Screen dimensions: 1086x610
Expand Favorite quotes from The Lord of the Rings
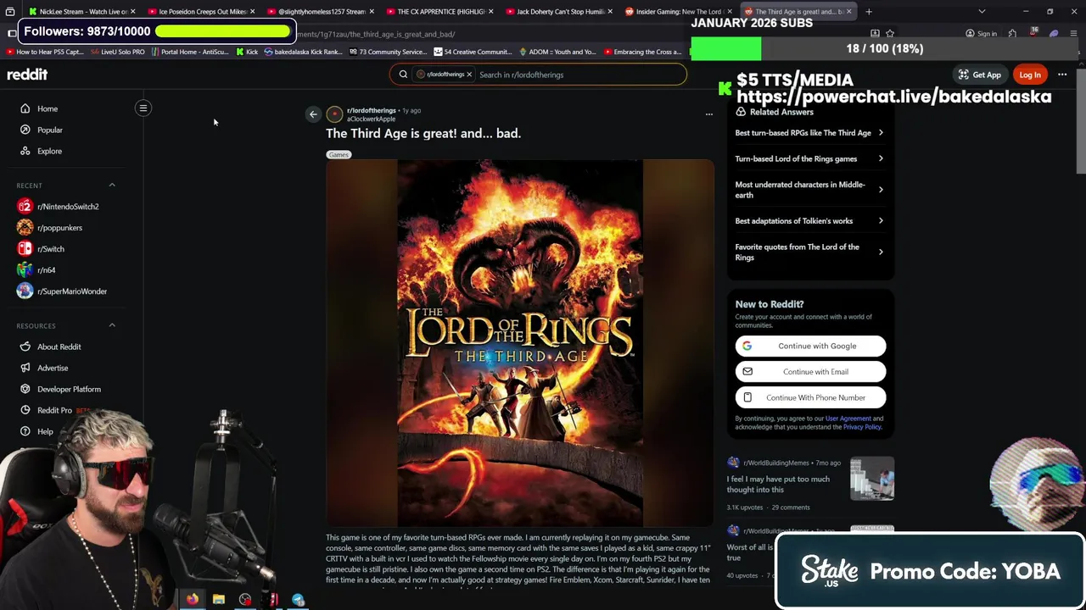809,252
